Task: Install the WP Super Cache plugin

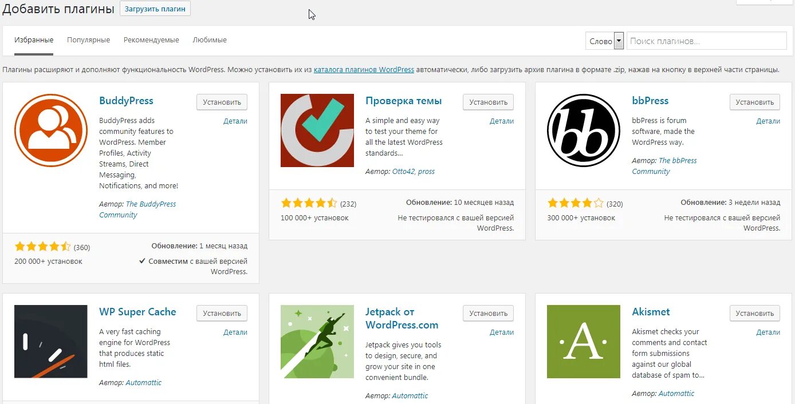Action: 222,314
